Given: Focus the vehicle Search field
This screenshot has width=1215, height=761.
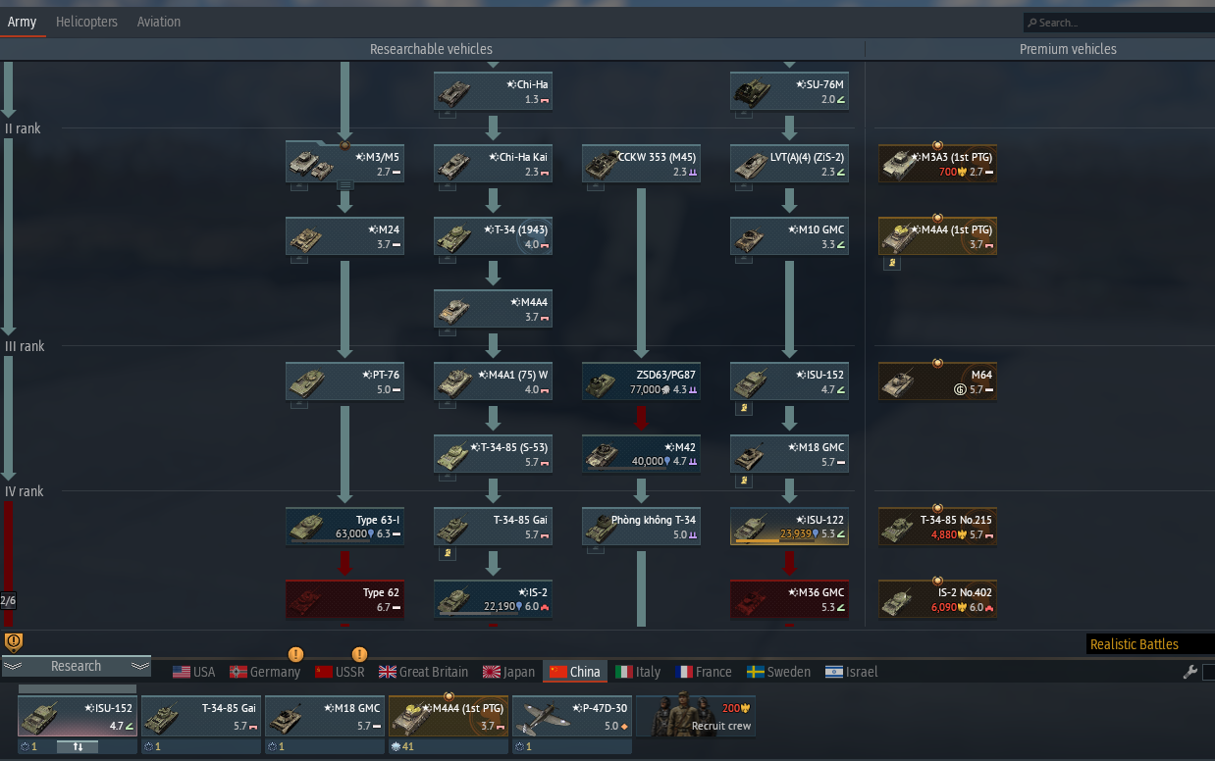Looking at the screenshot, I should (1118, 22).
